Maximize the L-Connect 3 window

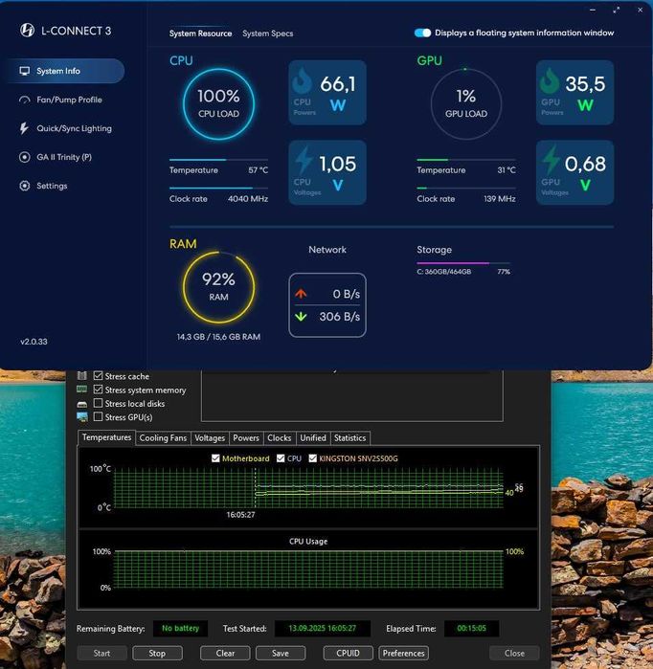pos(617,10)
